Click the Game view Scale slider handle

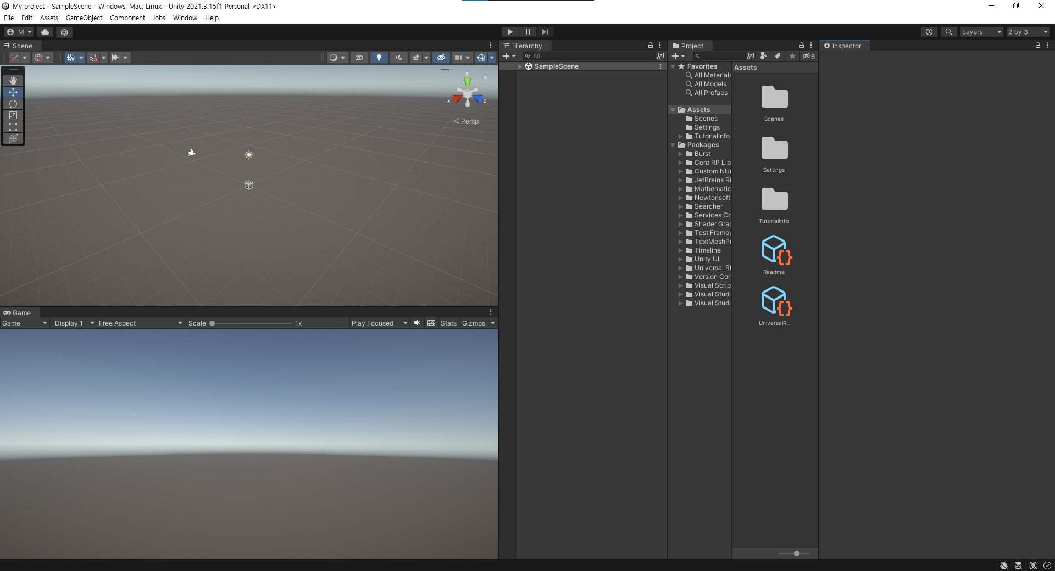(x=212, y=323)
